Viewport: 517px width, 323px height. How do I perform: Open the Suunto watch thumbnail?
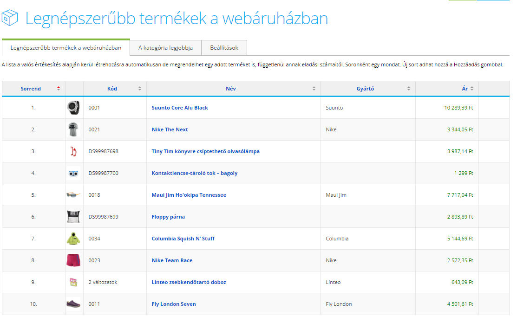tap(73, 108)
